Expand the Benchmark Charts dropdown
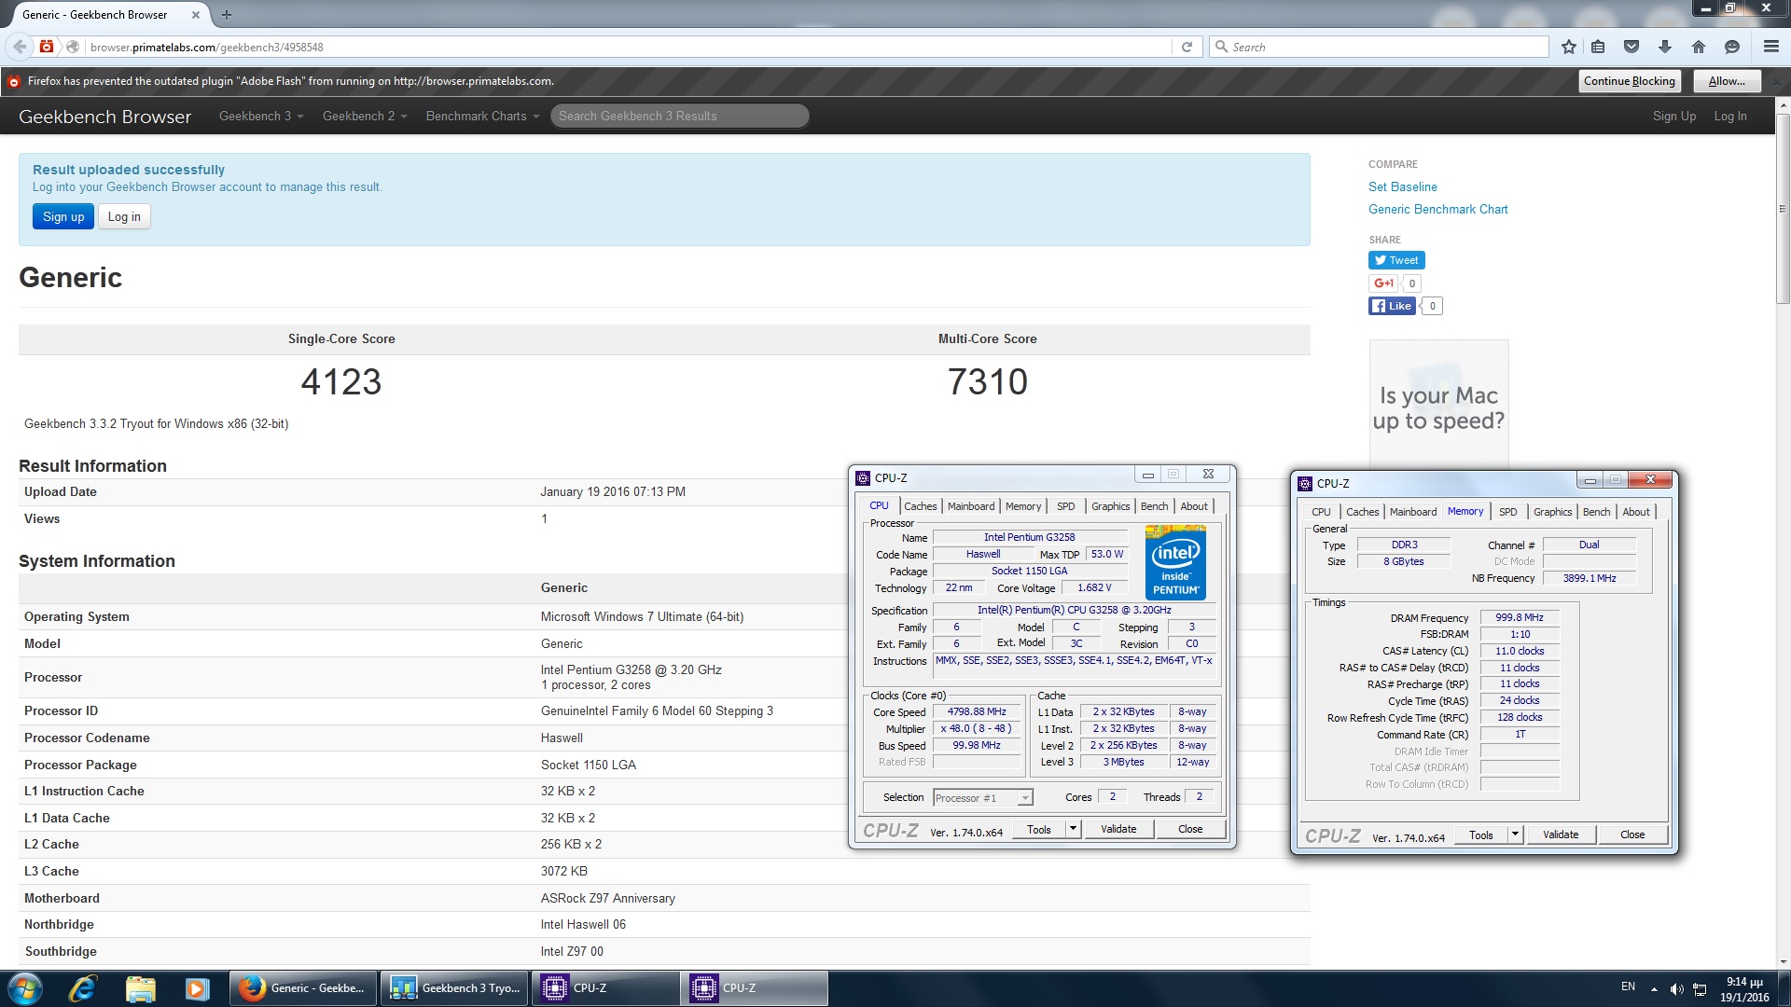 coord(482,116)
